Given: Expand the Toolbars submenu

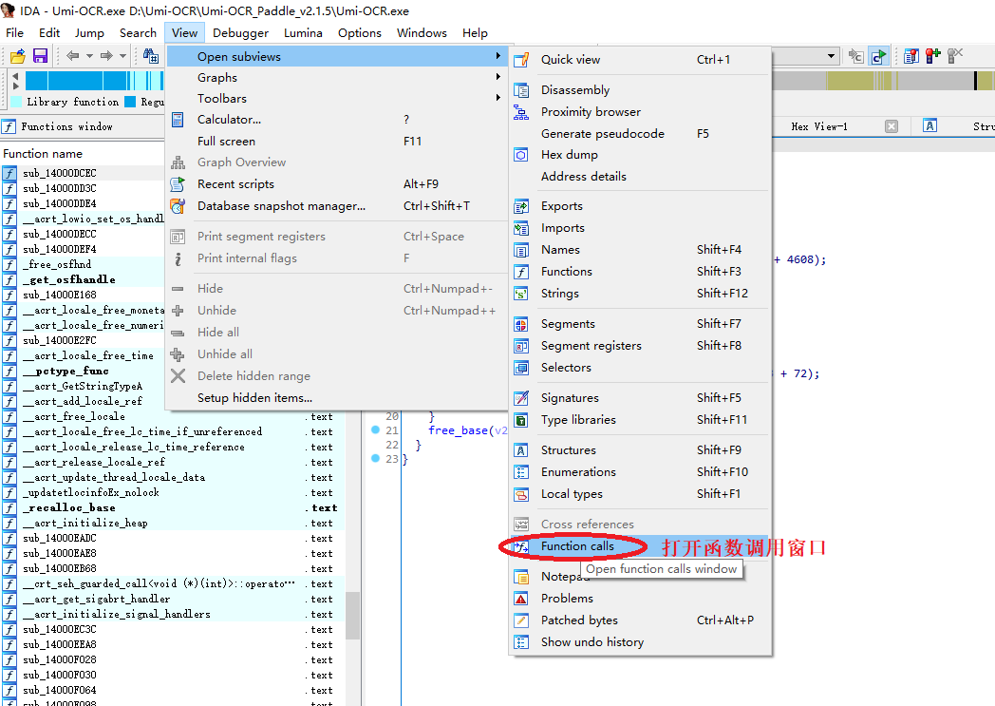Looking at the screenshot, I should click(x=336, y=99).
